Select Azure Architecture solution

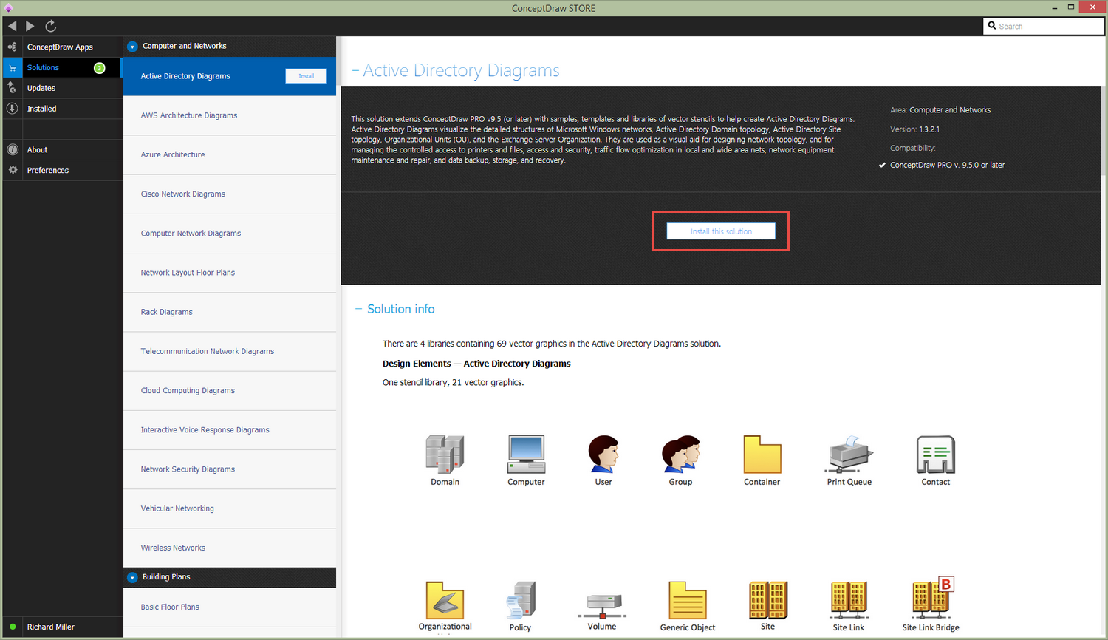click(230, 154)
